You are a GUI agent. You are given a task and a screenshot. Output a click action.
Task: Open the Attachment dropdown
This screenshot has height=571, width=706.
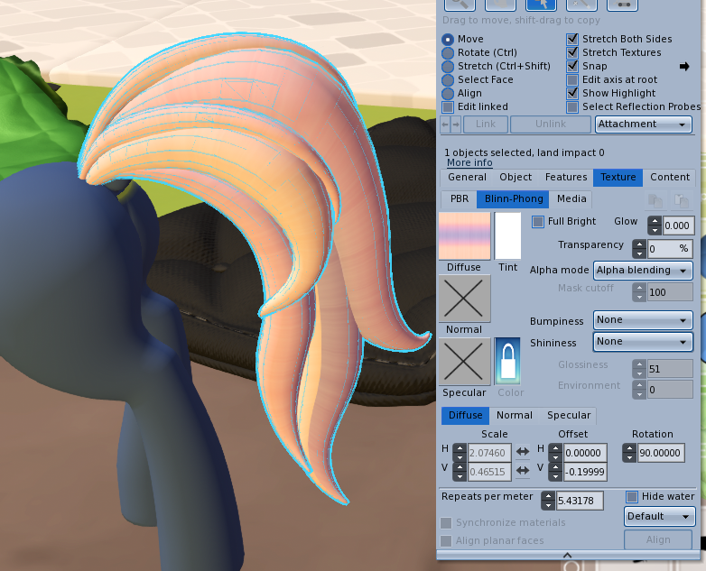643,124
